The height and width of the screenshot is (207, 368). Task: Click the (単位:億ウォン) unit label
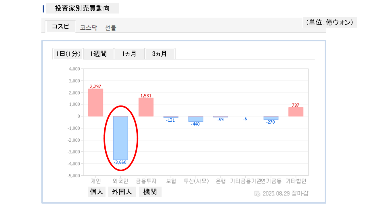pos(329,22)
